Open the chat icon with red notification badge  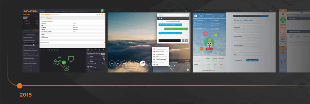pyautogui.click(x=143, y=63)
